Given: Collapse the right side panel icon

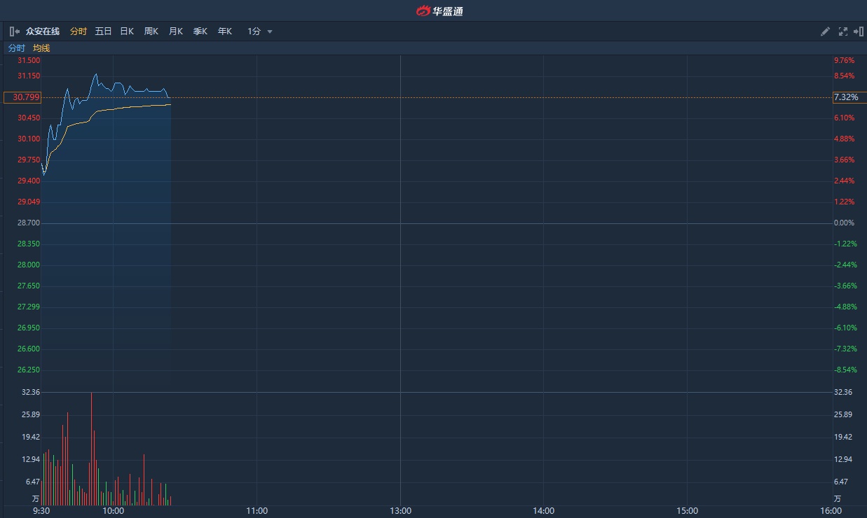Looking at the screenshot, I should (858, 31).
